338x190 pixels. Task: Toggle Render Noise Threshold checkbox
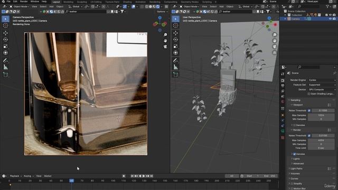pos(309,136)
